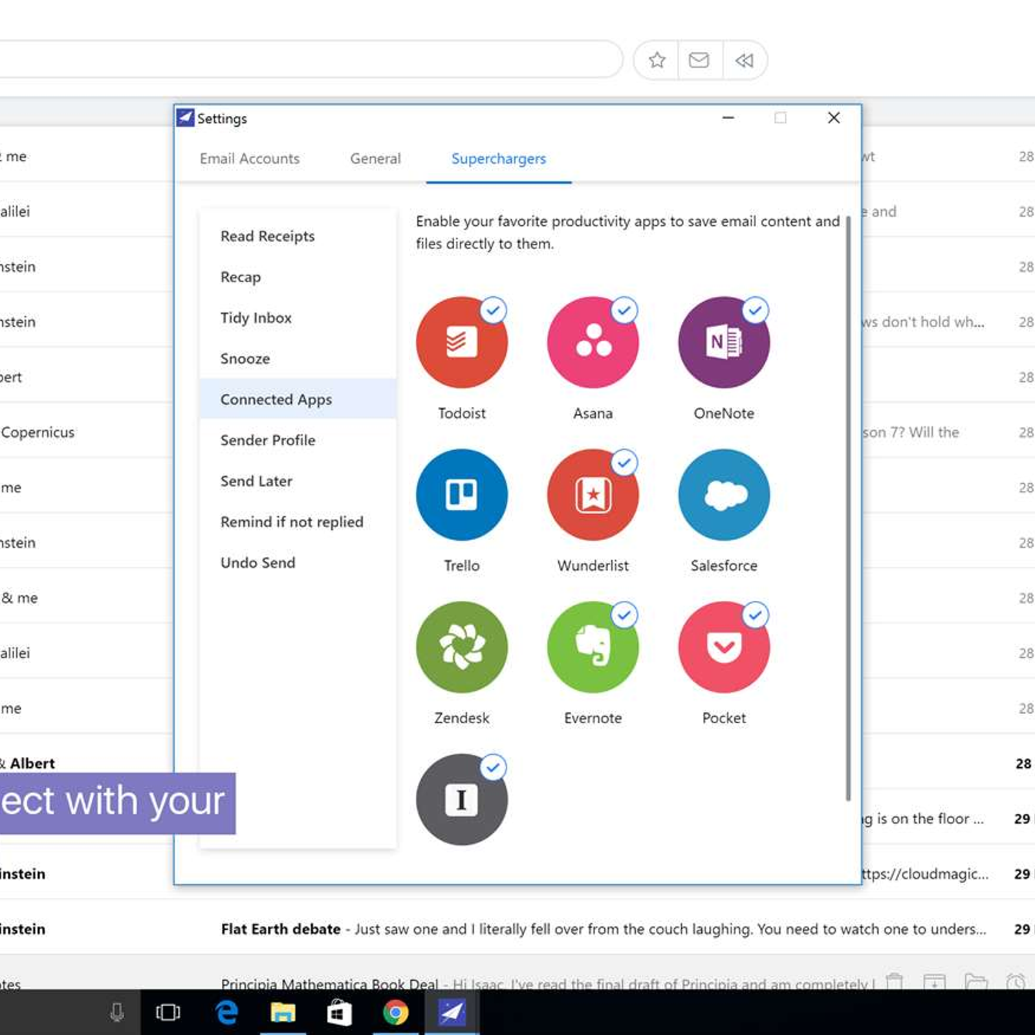Click the Trello label text
Image resolution: width=1035 pixels, height=1035 pixels.
coord(461,565)
